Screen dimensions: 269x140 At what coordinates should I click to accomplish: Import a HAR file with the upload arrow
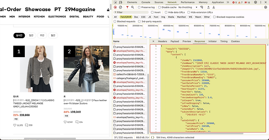[x=208, y=7]
